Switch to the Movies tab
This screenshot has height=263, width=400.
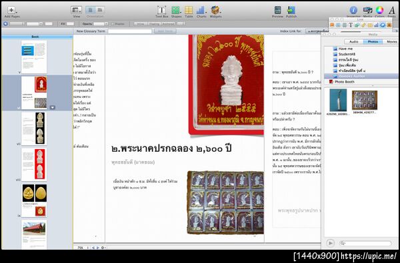[x=391, y=41]
